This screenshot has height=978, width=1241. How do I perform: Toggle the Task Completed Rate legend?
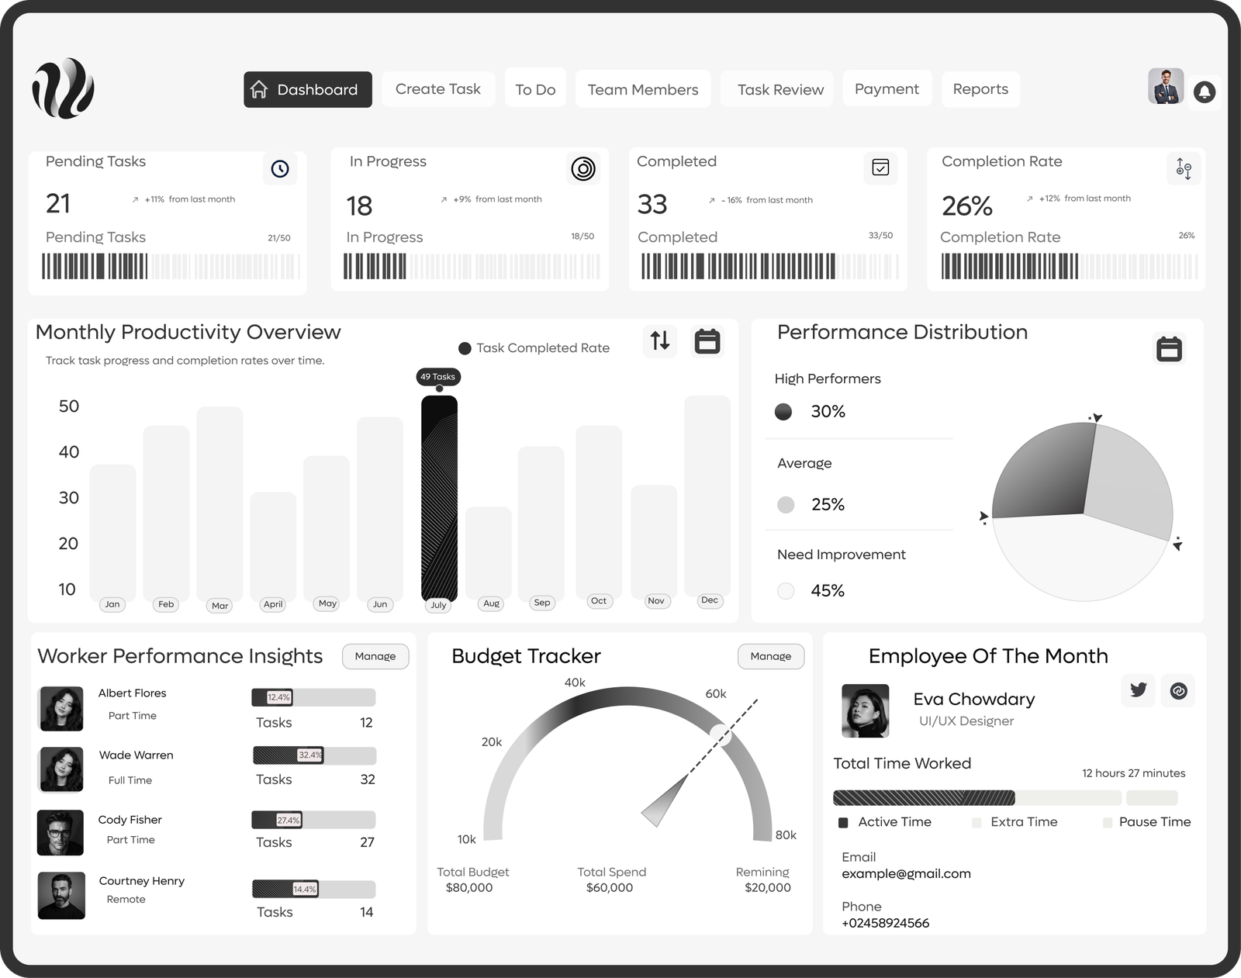pos(534,347)
